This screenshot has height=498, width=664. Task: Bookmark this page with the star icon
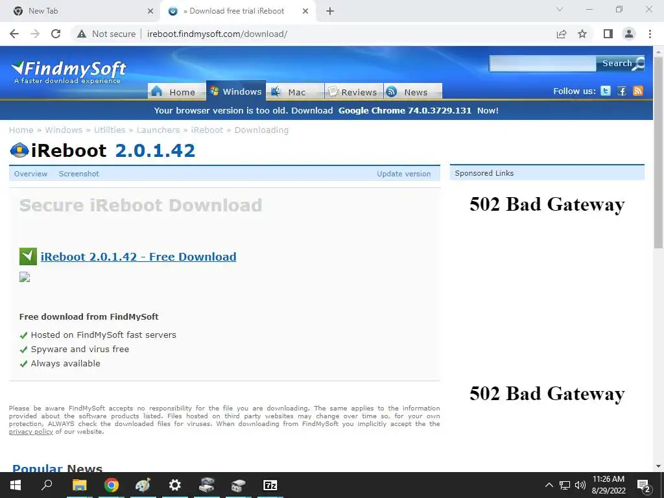583,34
